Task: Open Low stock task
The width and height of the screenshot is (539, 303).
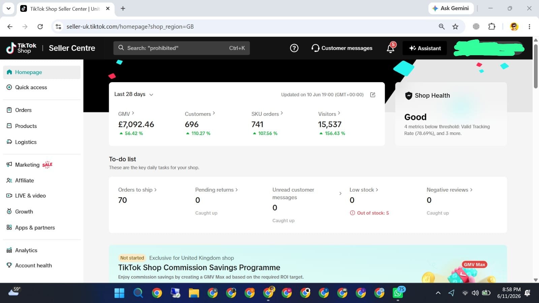Action: [363, 190]
